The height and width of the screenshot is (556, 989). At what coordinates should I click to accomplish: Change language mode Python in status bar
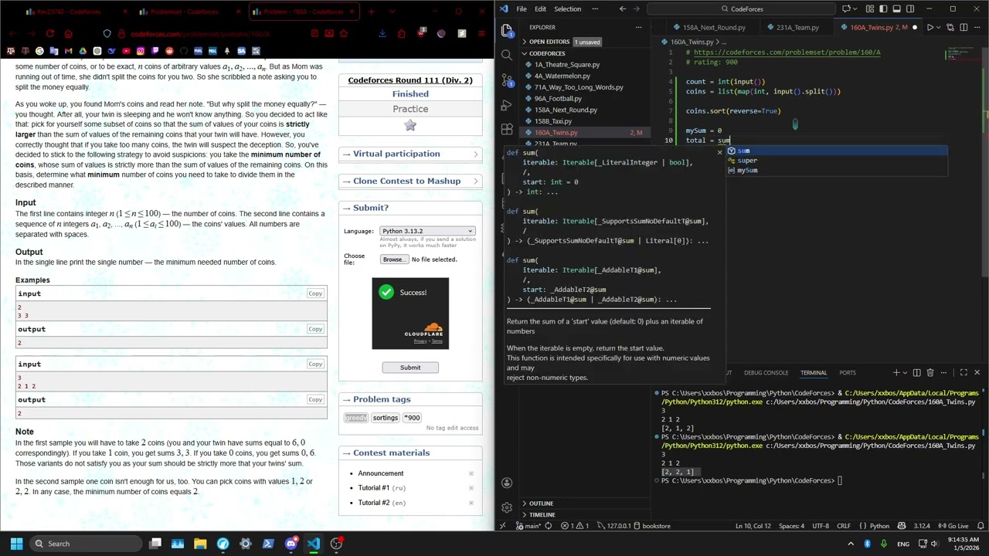coord(879,526)
